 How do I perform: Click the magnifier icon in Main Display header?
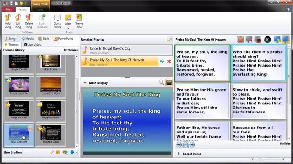(161, 82)
